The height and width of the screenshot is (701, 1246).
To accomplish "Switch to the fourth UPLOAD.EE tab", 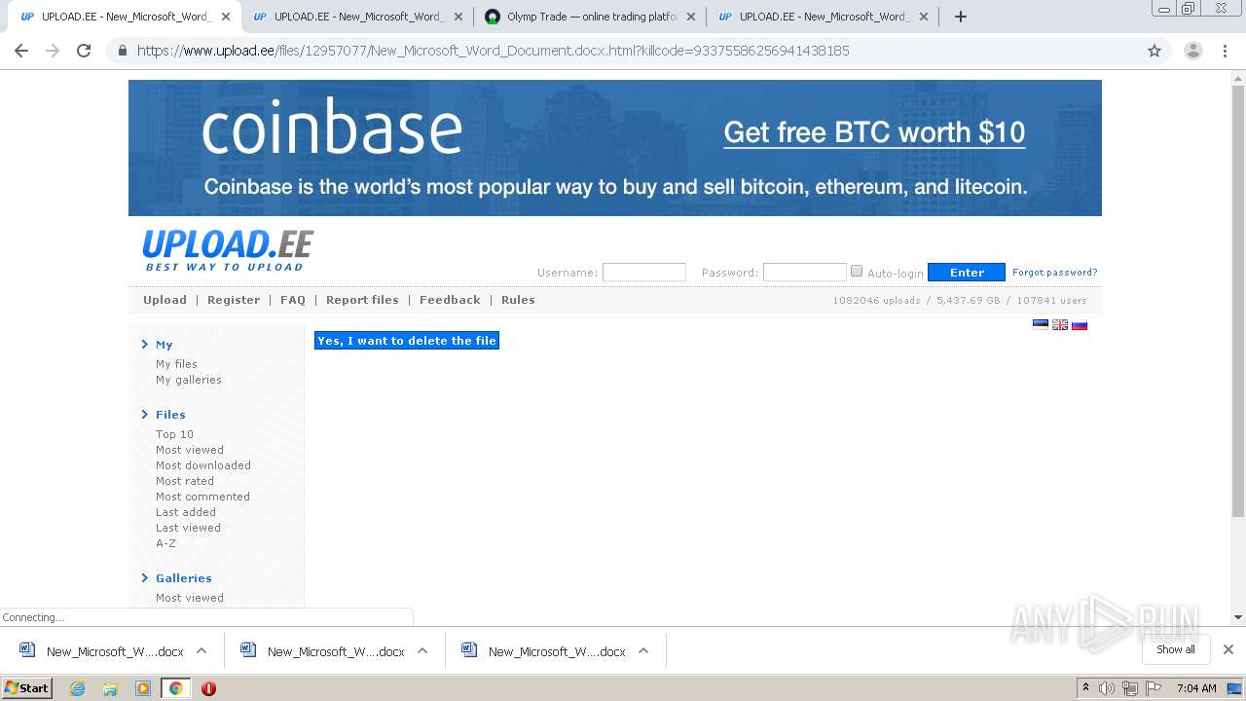I will [x=823, y=17].
